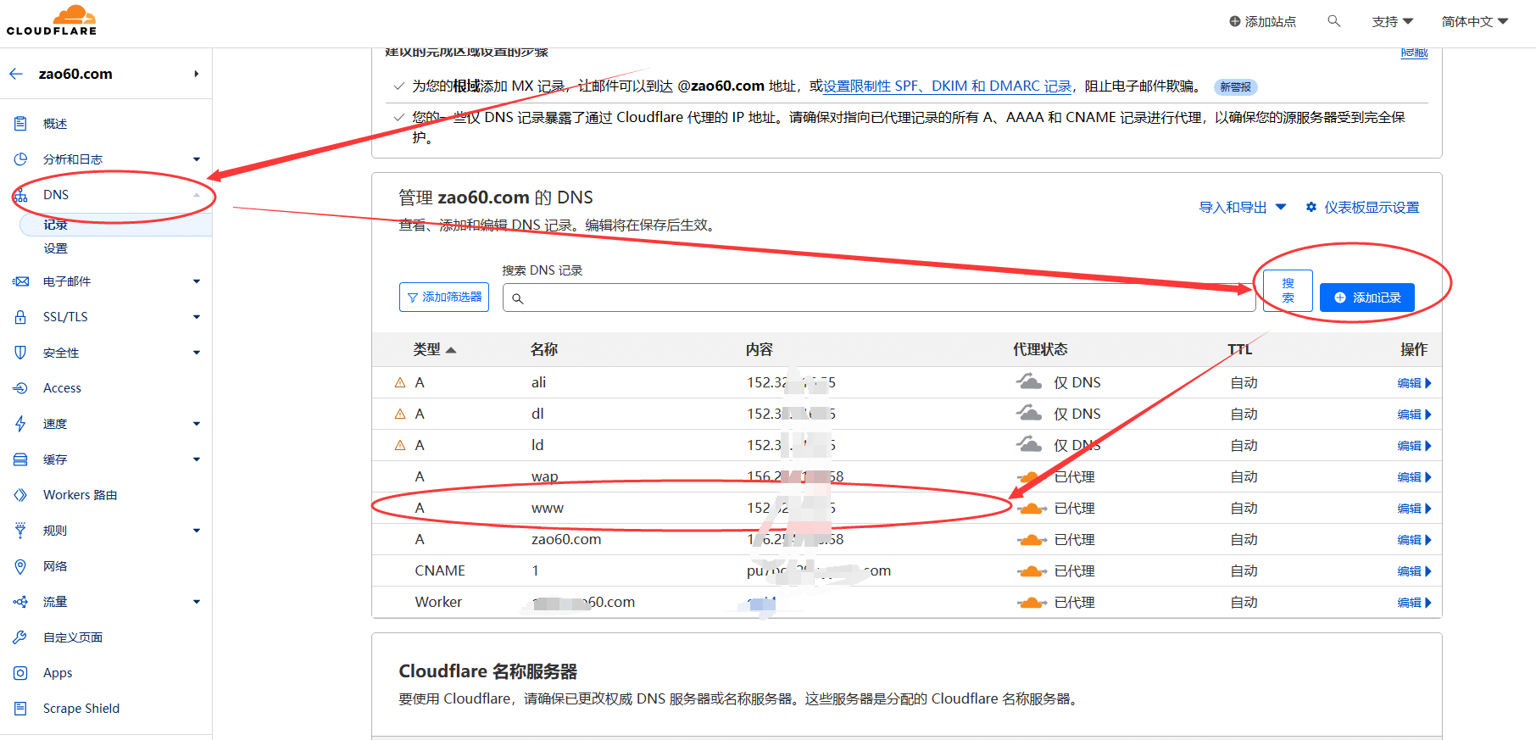Expand the SSL/TLS menu arrow
Viewport: 1536px width, 740px height.
coord(197,317)
